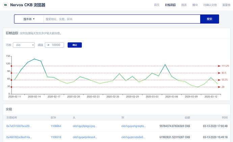Click the Nervos CKB logo icon
The width and height of the screenshot is (233, 142).
[x=5, y=5]
